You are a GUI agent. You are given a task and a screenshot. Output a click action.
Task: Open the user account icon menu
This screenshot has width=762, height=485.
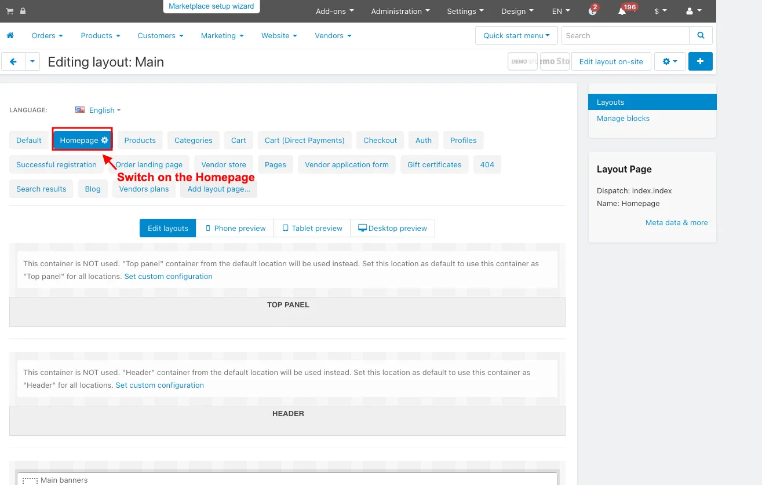tap(694, 11)
